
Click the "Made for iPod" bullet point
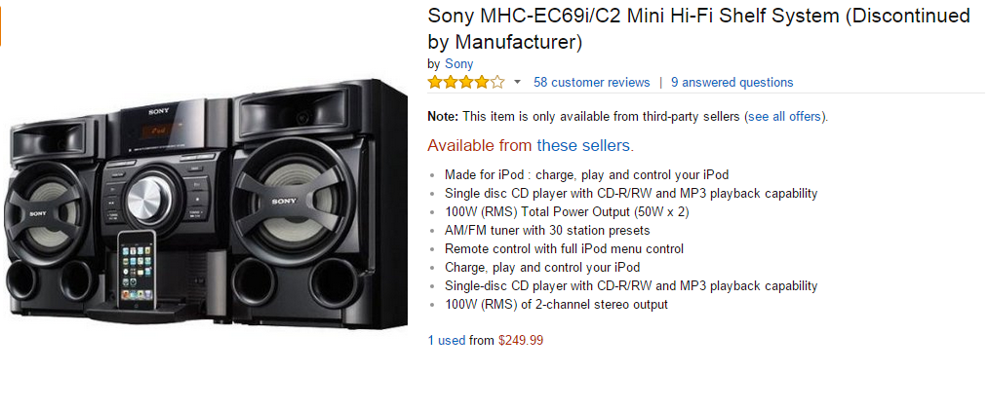pyautogui.click(x=586, y=175)
